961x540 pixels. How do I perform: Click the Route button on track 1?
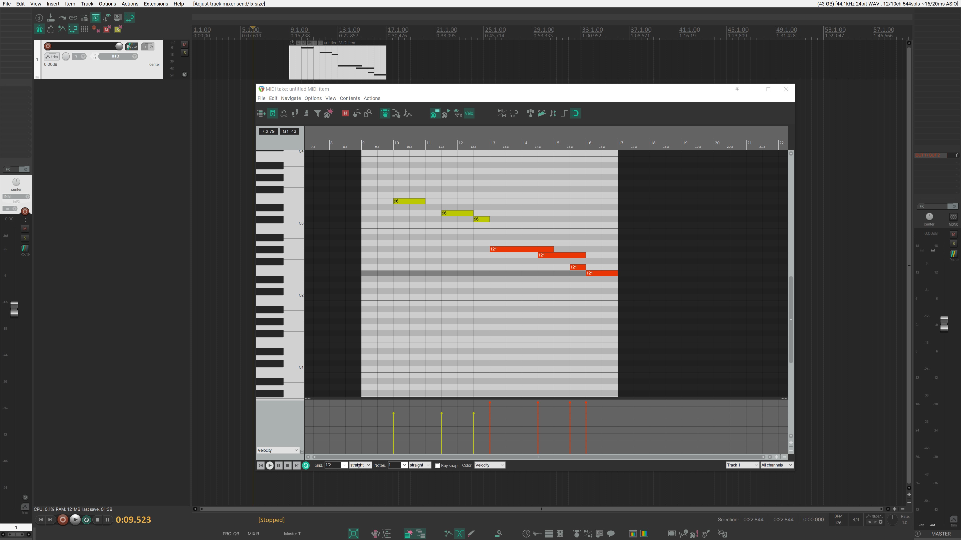[x=132, y=46]
